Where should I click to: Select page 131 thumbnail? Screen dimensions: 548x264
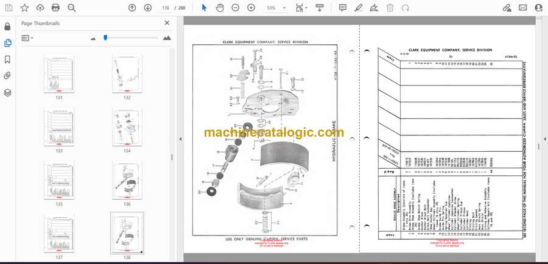tap(59, 73)
